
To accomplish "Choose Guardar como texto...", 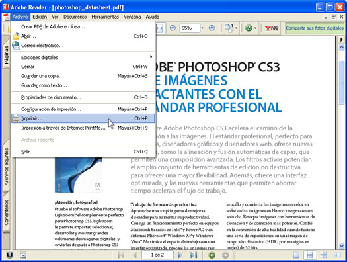I will point(83,85).
